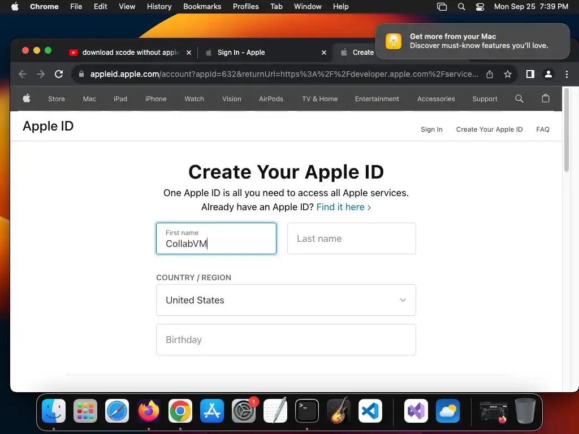Open the Entertainment navigation link
This screenshot has width=579, height=434.
coord(377,99)
